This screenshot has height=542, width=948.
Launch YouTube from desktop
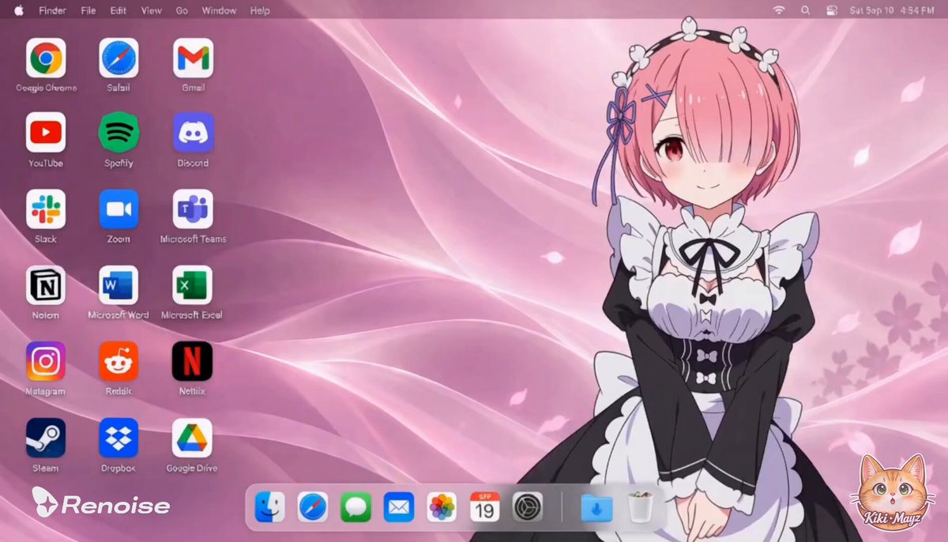pos(46,132)
